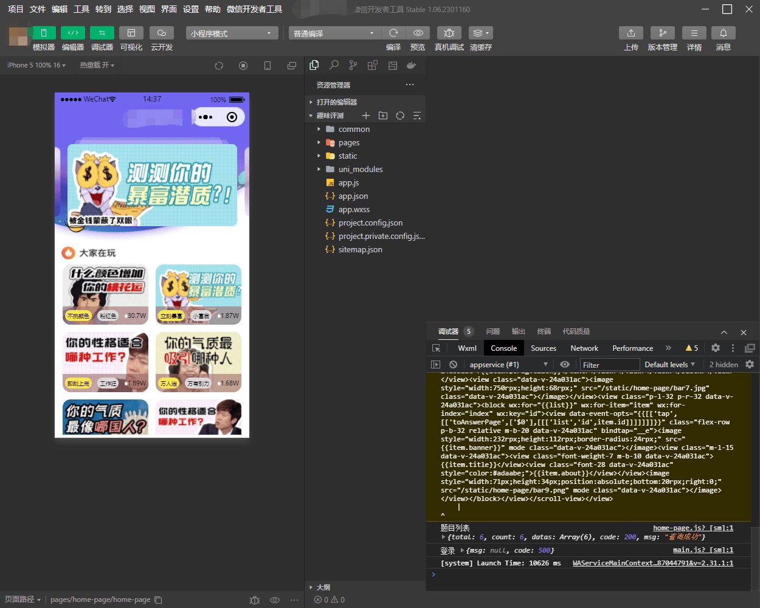Viewport: 760px width, 608px height.
Task: Open the appservice context dropdown
Action: pos(508,365)
